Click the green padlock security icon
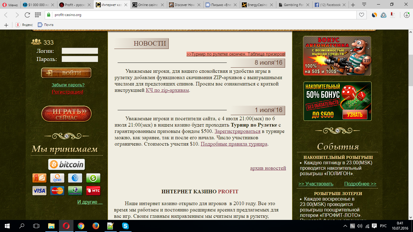This screenshot has width=413, height=232. (49, 15)
